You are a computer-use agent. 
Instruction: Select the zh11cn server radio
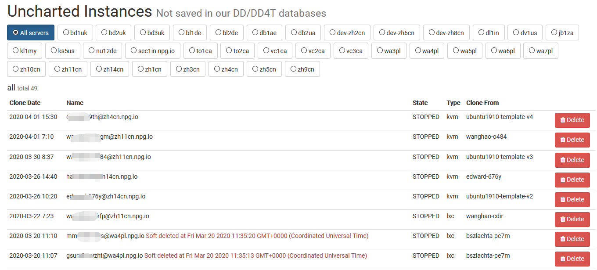coord(68,69)
